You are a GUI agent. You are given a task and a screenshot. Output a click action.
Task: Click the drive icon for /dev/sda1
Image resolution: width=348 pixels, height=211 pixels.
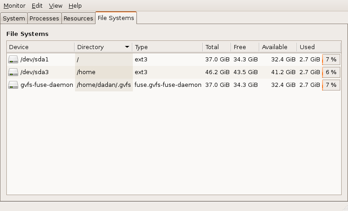[13, 60]
